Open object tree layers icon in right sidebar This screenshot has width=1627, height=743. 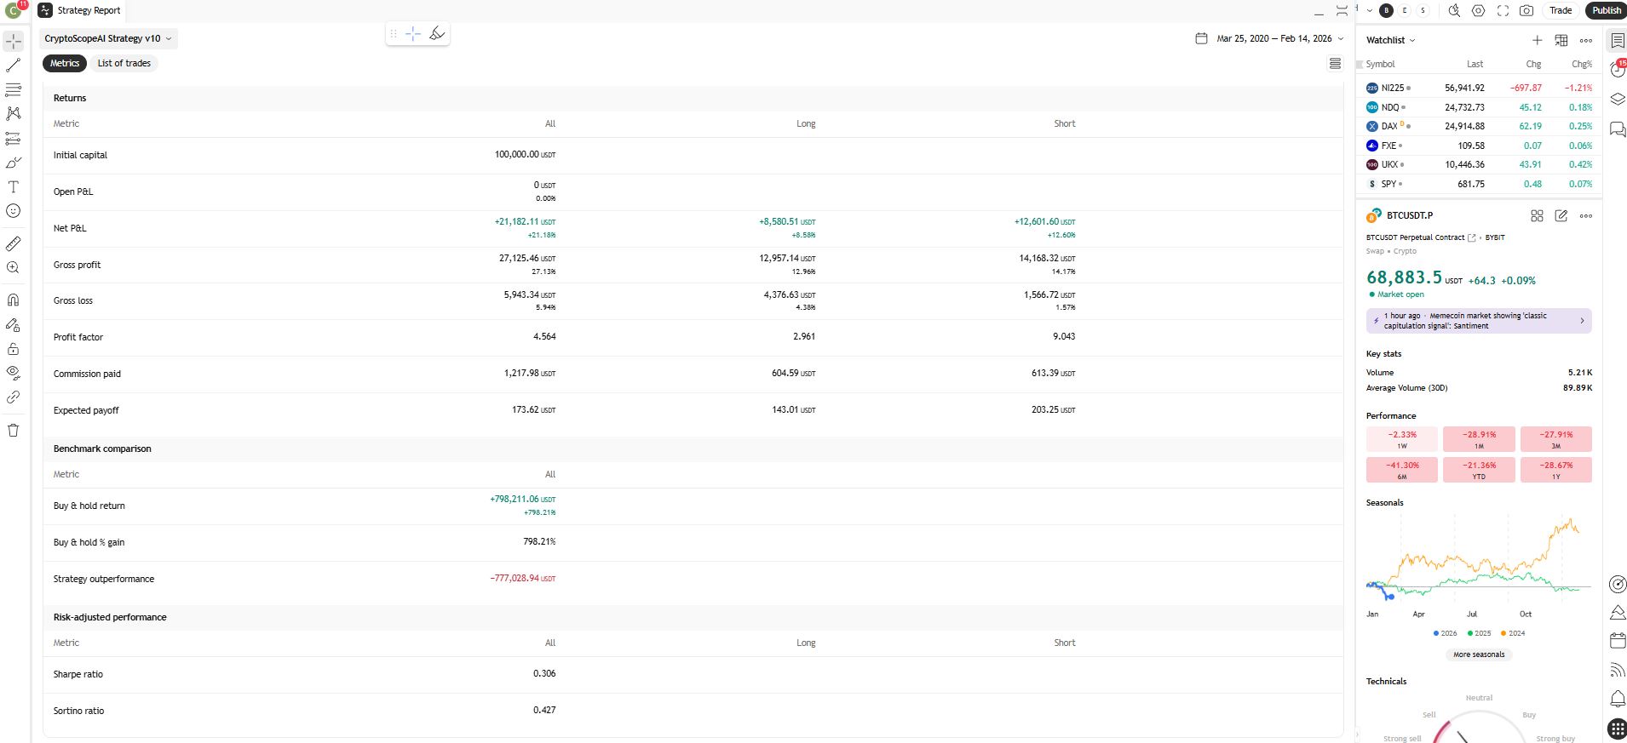tap(1617, 100)
